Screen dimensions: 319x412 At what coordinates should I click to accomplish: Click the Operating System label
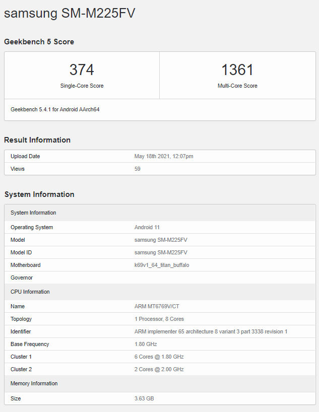click(32, 227)
